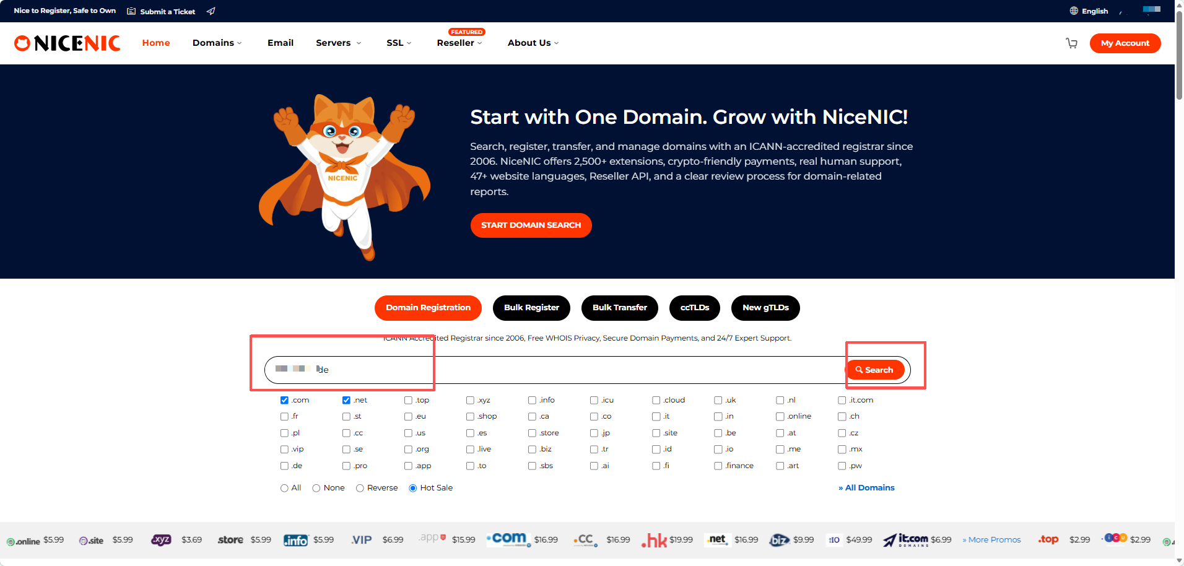Uncheck the .net checkbox

(346, 400)
